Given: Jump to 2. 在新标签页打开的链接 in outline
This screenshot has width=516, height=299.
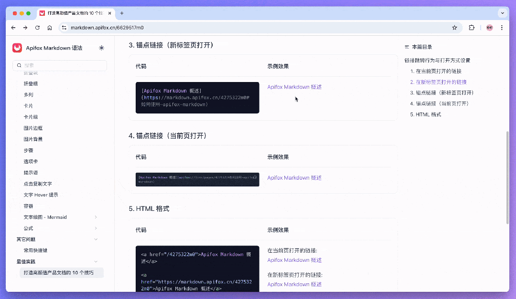Looking at the screenshot, I should 438,82.
